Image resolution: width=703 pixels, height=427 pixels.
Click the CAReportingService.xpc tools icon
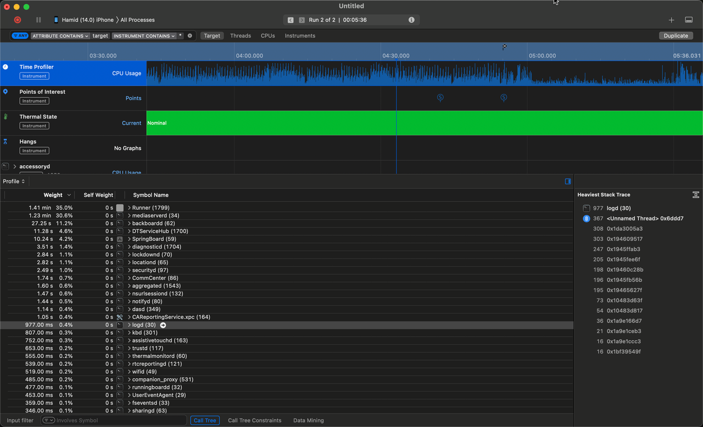(x=120, y=317)
